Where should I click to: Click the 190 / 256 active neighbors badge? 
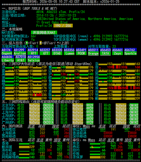point(63,26)
